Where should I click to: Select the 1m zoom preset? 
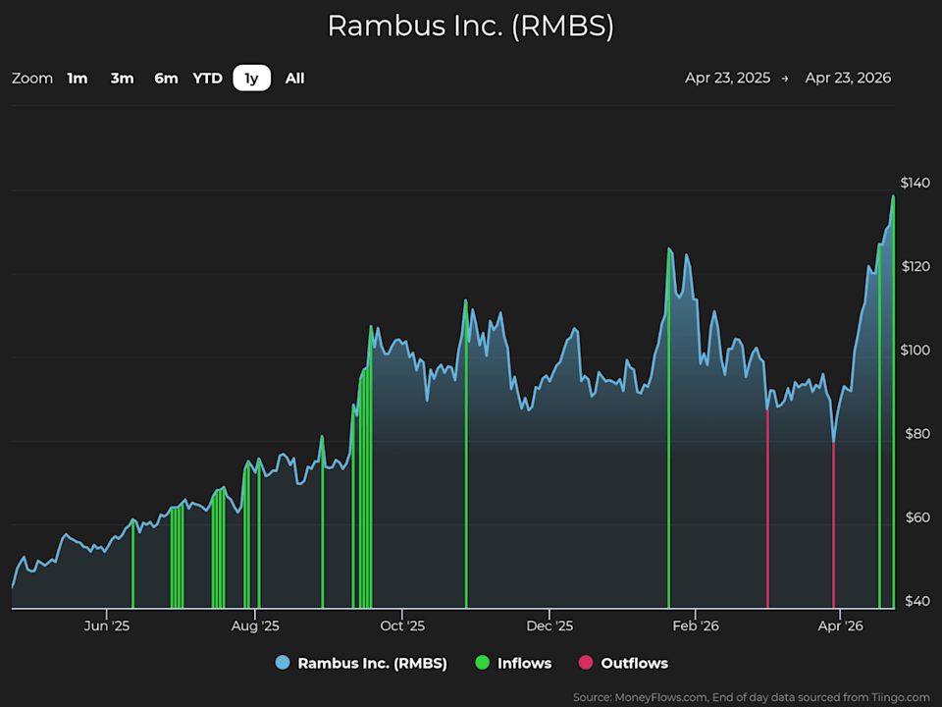pos(78,78)
